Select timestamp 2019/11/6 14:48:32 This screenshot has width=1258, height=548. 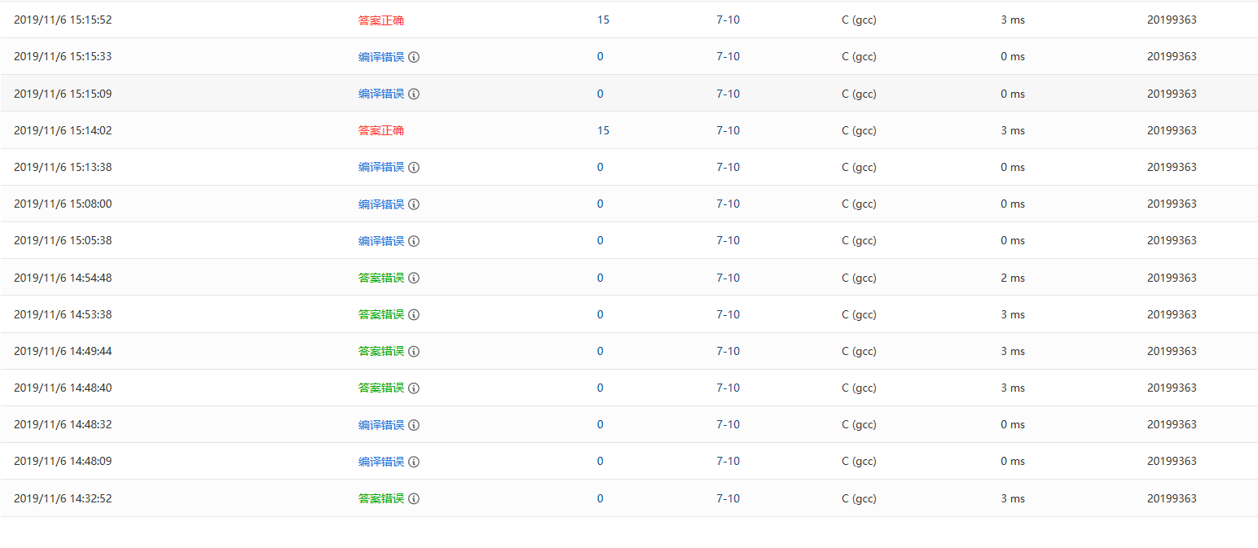pos(63,425)
